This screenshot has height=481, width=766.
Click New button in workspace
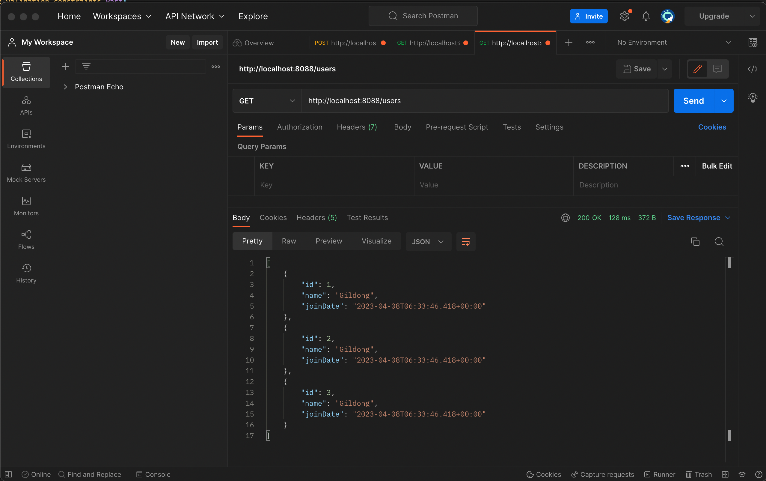[178, 42]
